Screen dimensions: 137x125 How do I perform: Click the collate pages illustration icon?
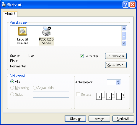pos(111,95)
